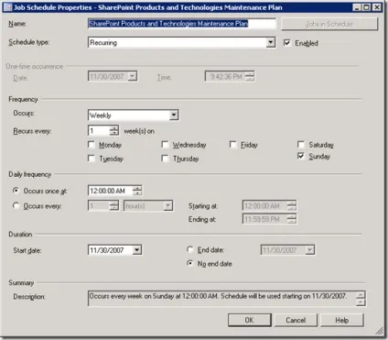
Task: Click the Help button
Action: pyautogui.click(x=342, y=320)
